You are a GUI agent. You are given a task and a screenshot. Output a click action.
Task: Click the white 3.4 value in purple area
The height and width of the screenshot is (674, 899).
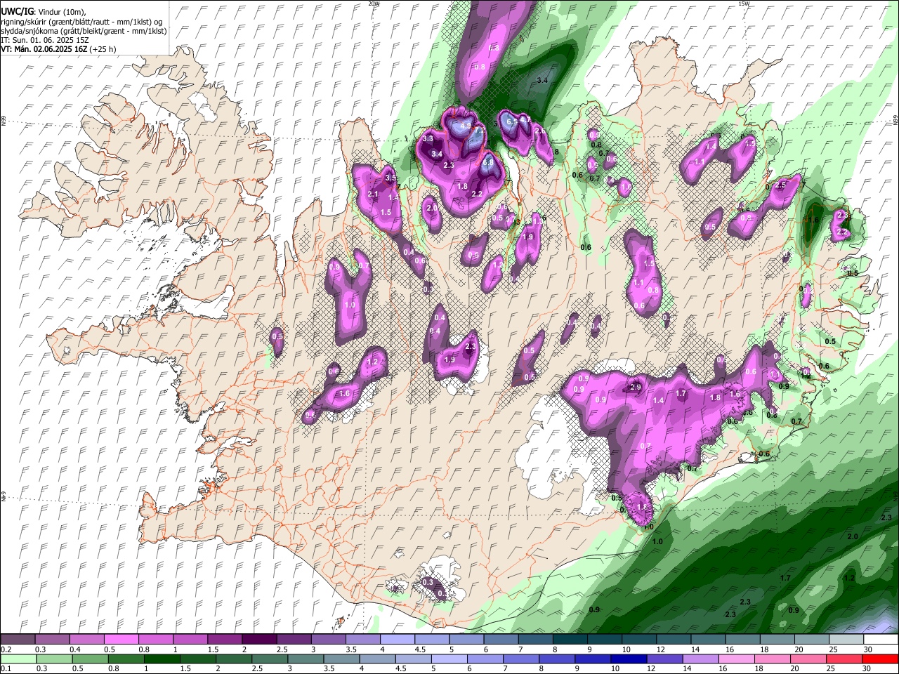(x=436, y=154)
